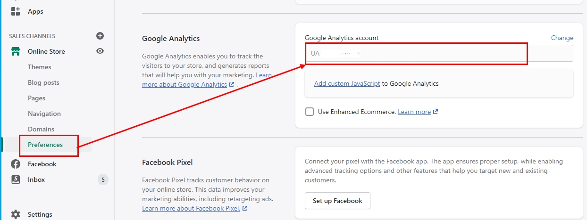Enable the Use Enhanced Ecommerce checkbox

pyautogui.click(x=310, y=112)
